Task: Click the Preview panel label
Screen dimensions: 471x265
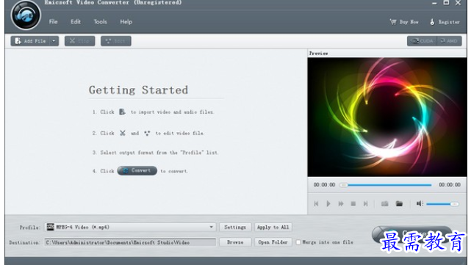Action: (318, 54)
